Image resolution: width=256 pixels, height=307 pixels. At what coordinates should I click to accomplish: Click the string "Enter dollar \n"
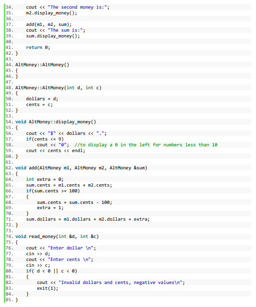pyautogui.click(x=71, y=248)
